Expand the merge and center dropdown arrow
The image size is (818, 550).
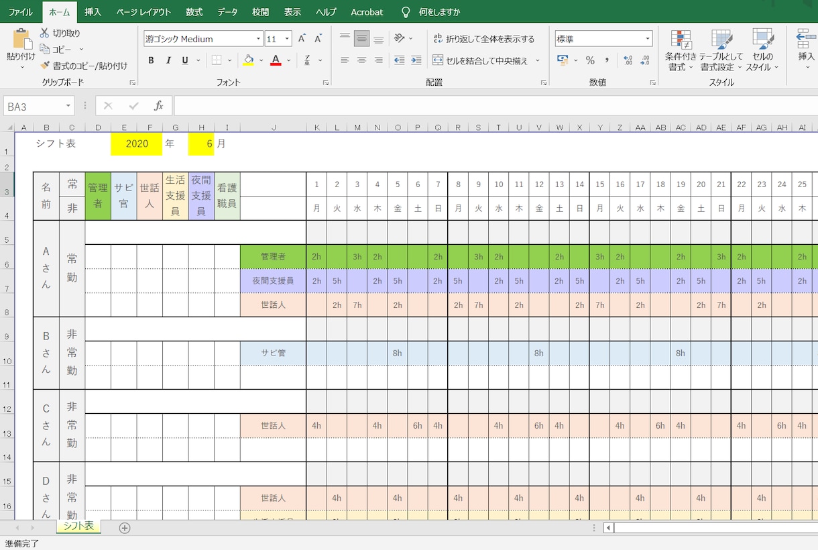coord(537,60)
